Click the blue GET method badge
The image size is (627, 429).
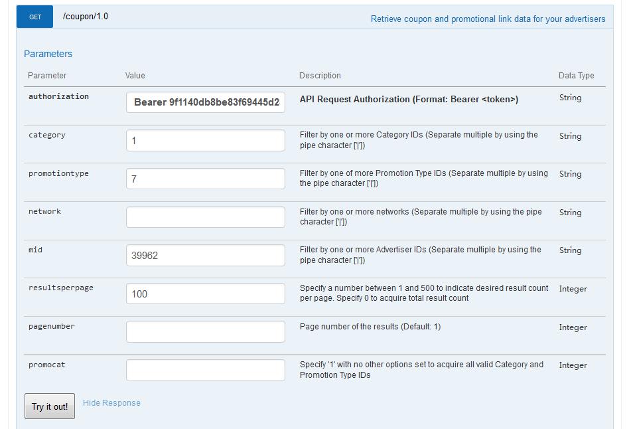(x=35, y=17)
